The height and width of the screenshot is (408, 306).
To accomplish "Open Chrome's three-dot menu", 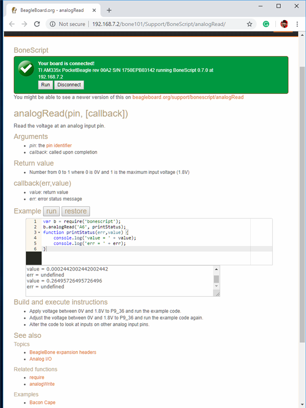I will click(297, 24).
